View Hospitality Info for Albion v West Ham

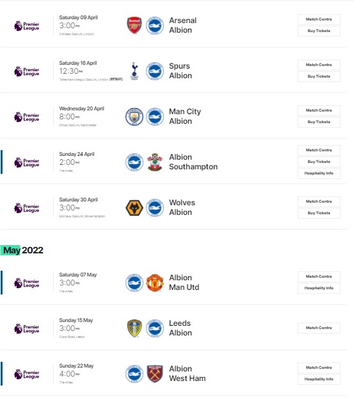[x=319, y=379]
